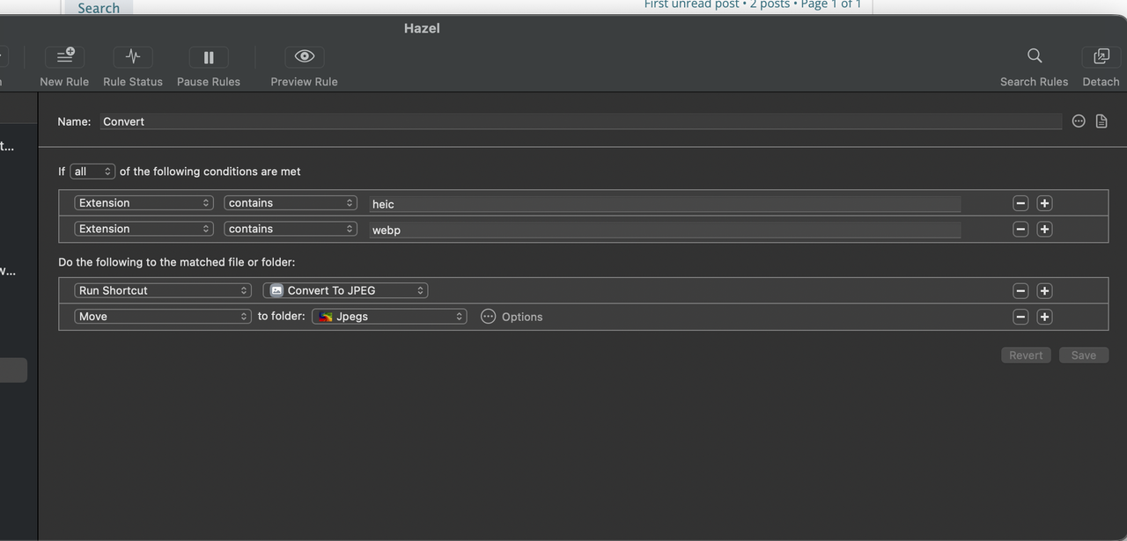Image resolution: width=1127 pixels, height=541 pixels.
Task: Open the Jpegs destination folder dropdown
Action: coord(389,317)
